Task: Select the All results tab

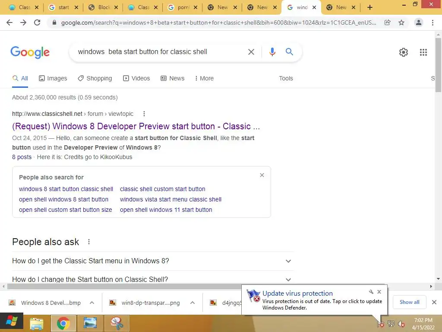Action: click(x=20, y=79)
